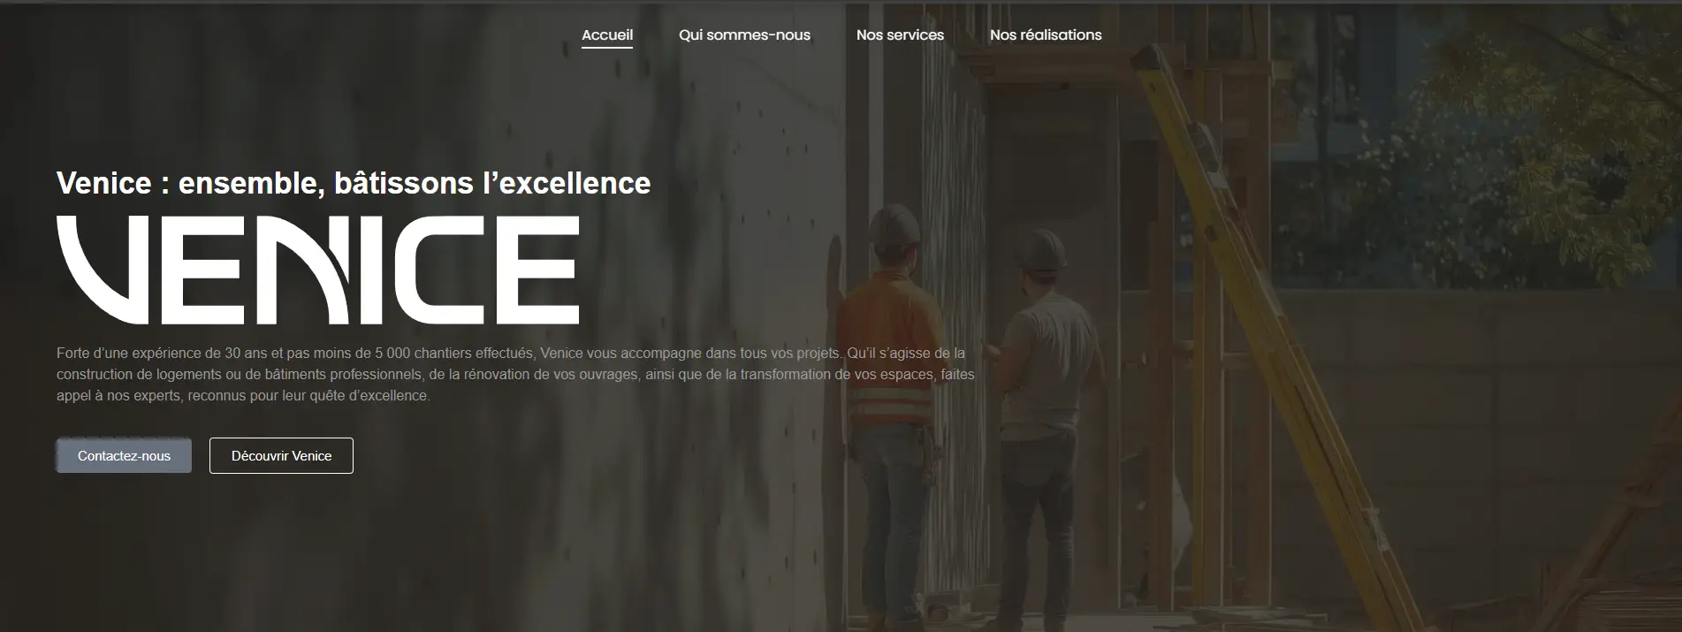Click the large white VENICE logo
The width and height of the screenshot is (1682, 632).
pyautogui.click(x=318, y=270)
